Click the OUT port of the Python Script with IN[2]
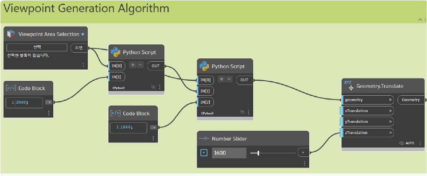 [244, 80]
